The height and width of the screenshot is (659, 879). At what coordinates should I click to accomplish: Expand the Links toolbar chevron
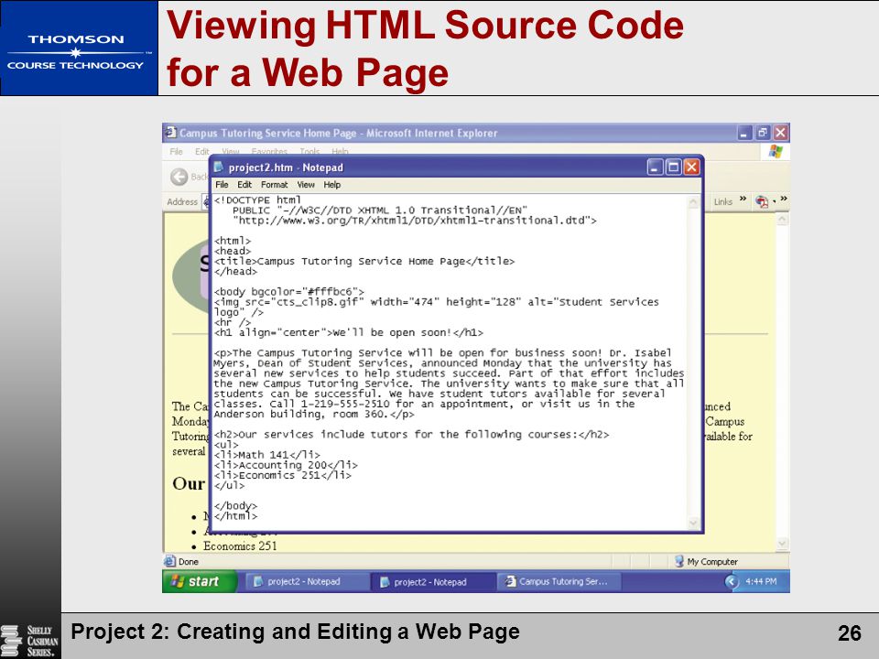click(743, 199)
